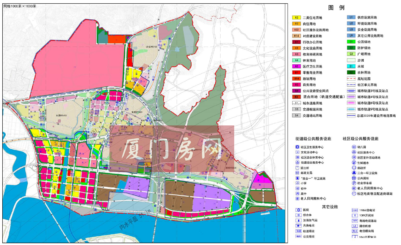Click the 城市轨道3号线及站点 line sample

point(351,91)
